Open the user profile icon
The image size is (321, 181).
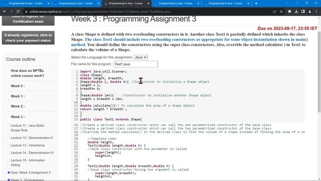310,12
